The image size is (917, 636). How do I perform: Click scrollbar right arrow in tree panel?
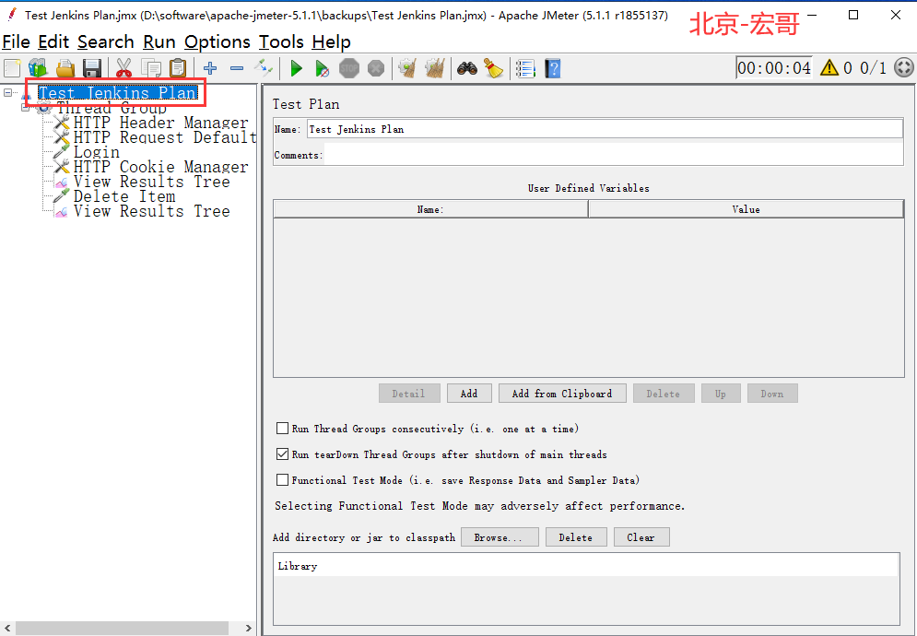249,628
